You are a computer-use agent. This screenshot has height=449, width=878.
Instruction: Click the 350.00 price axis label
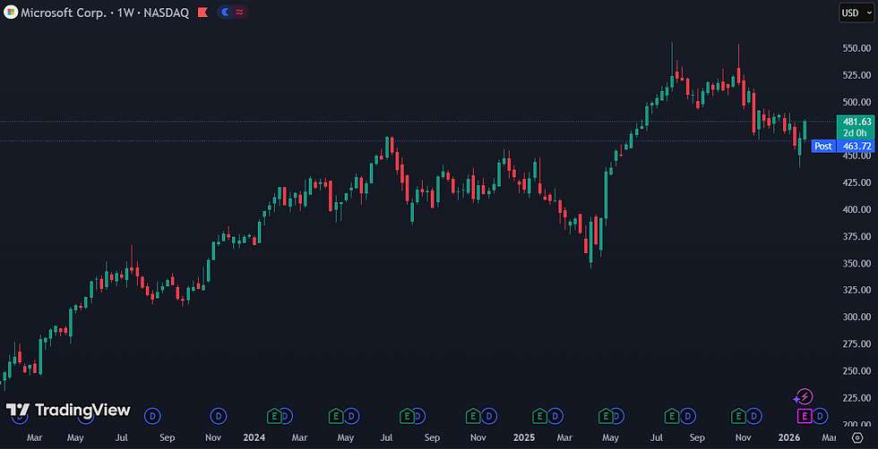coord(856,263)
